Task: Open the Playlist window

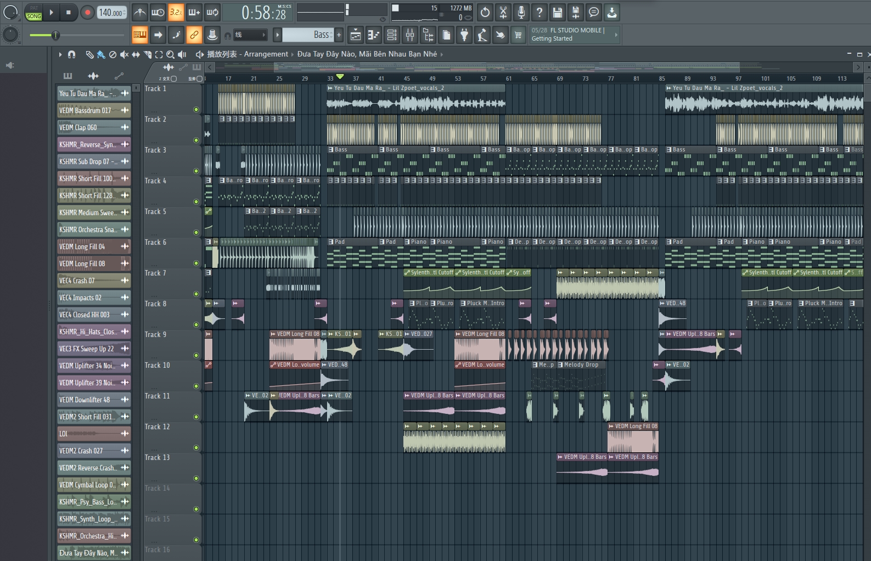Action: [x=356, y=35]
